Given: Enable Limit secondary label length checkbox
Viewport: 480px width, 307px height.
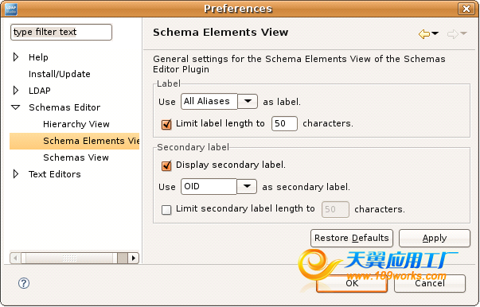Looking at the screenshot, I should [x=166, y=210].
